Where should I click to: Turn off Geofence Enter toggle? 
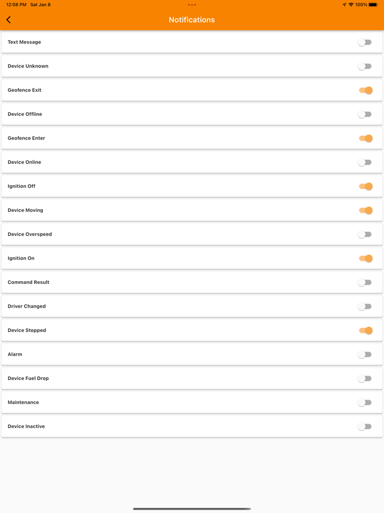tap(365, 138)
